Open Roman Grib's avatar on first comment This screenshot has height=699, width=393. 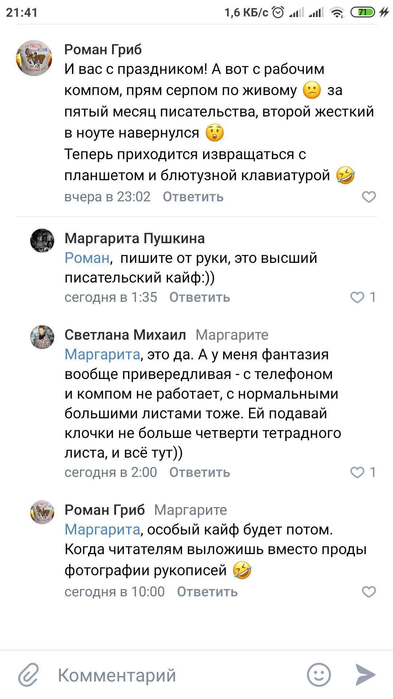(34, 58)
